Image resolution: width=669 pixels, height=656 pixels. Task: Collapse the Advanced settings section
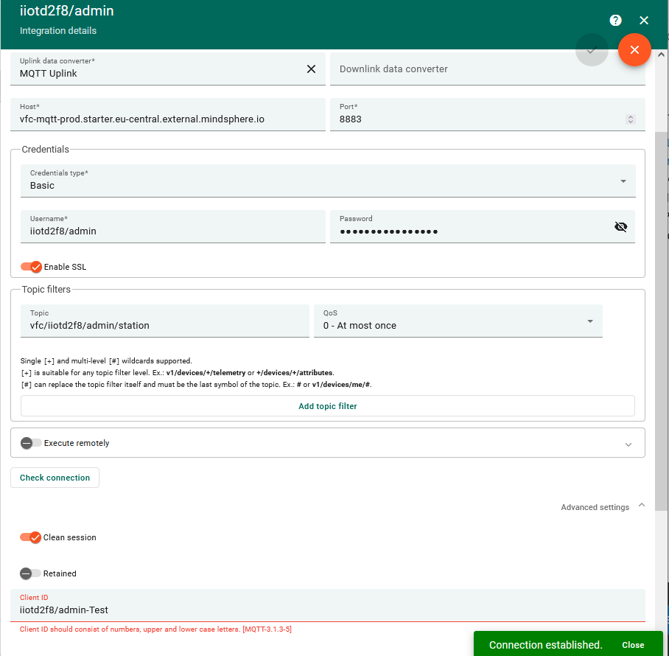641,506
